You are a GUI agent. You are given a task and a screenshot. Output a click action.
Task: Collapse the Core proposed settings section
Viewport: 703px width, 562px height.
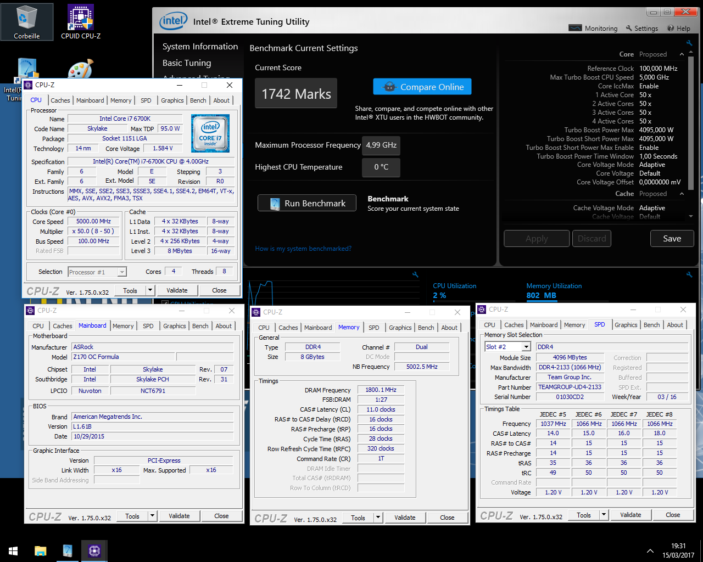[682, 54]
